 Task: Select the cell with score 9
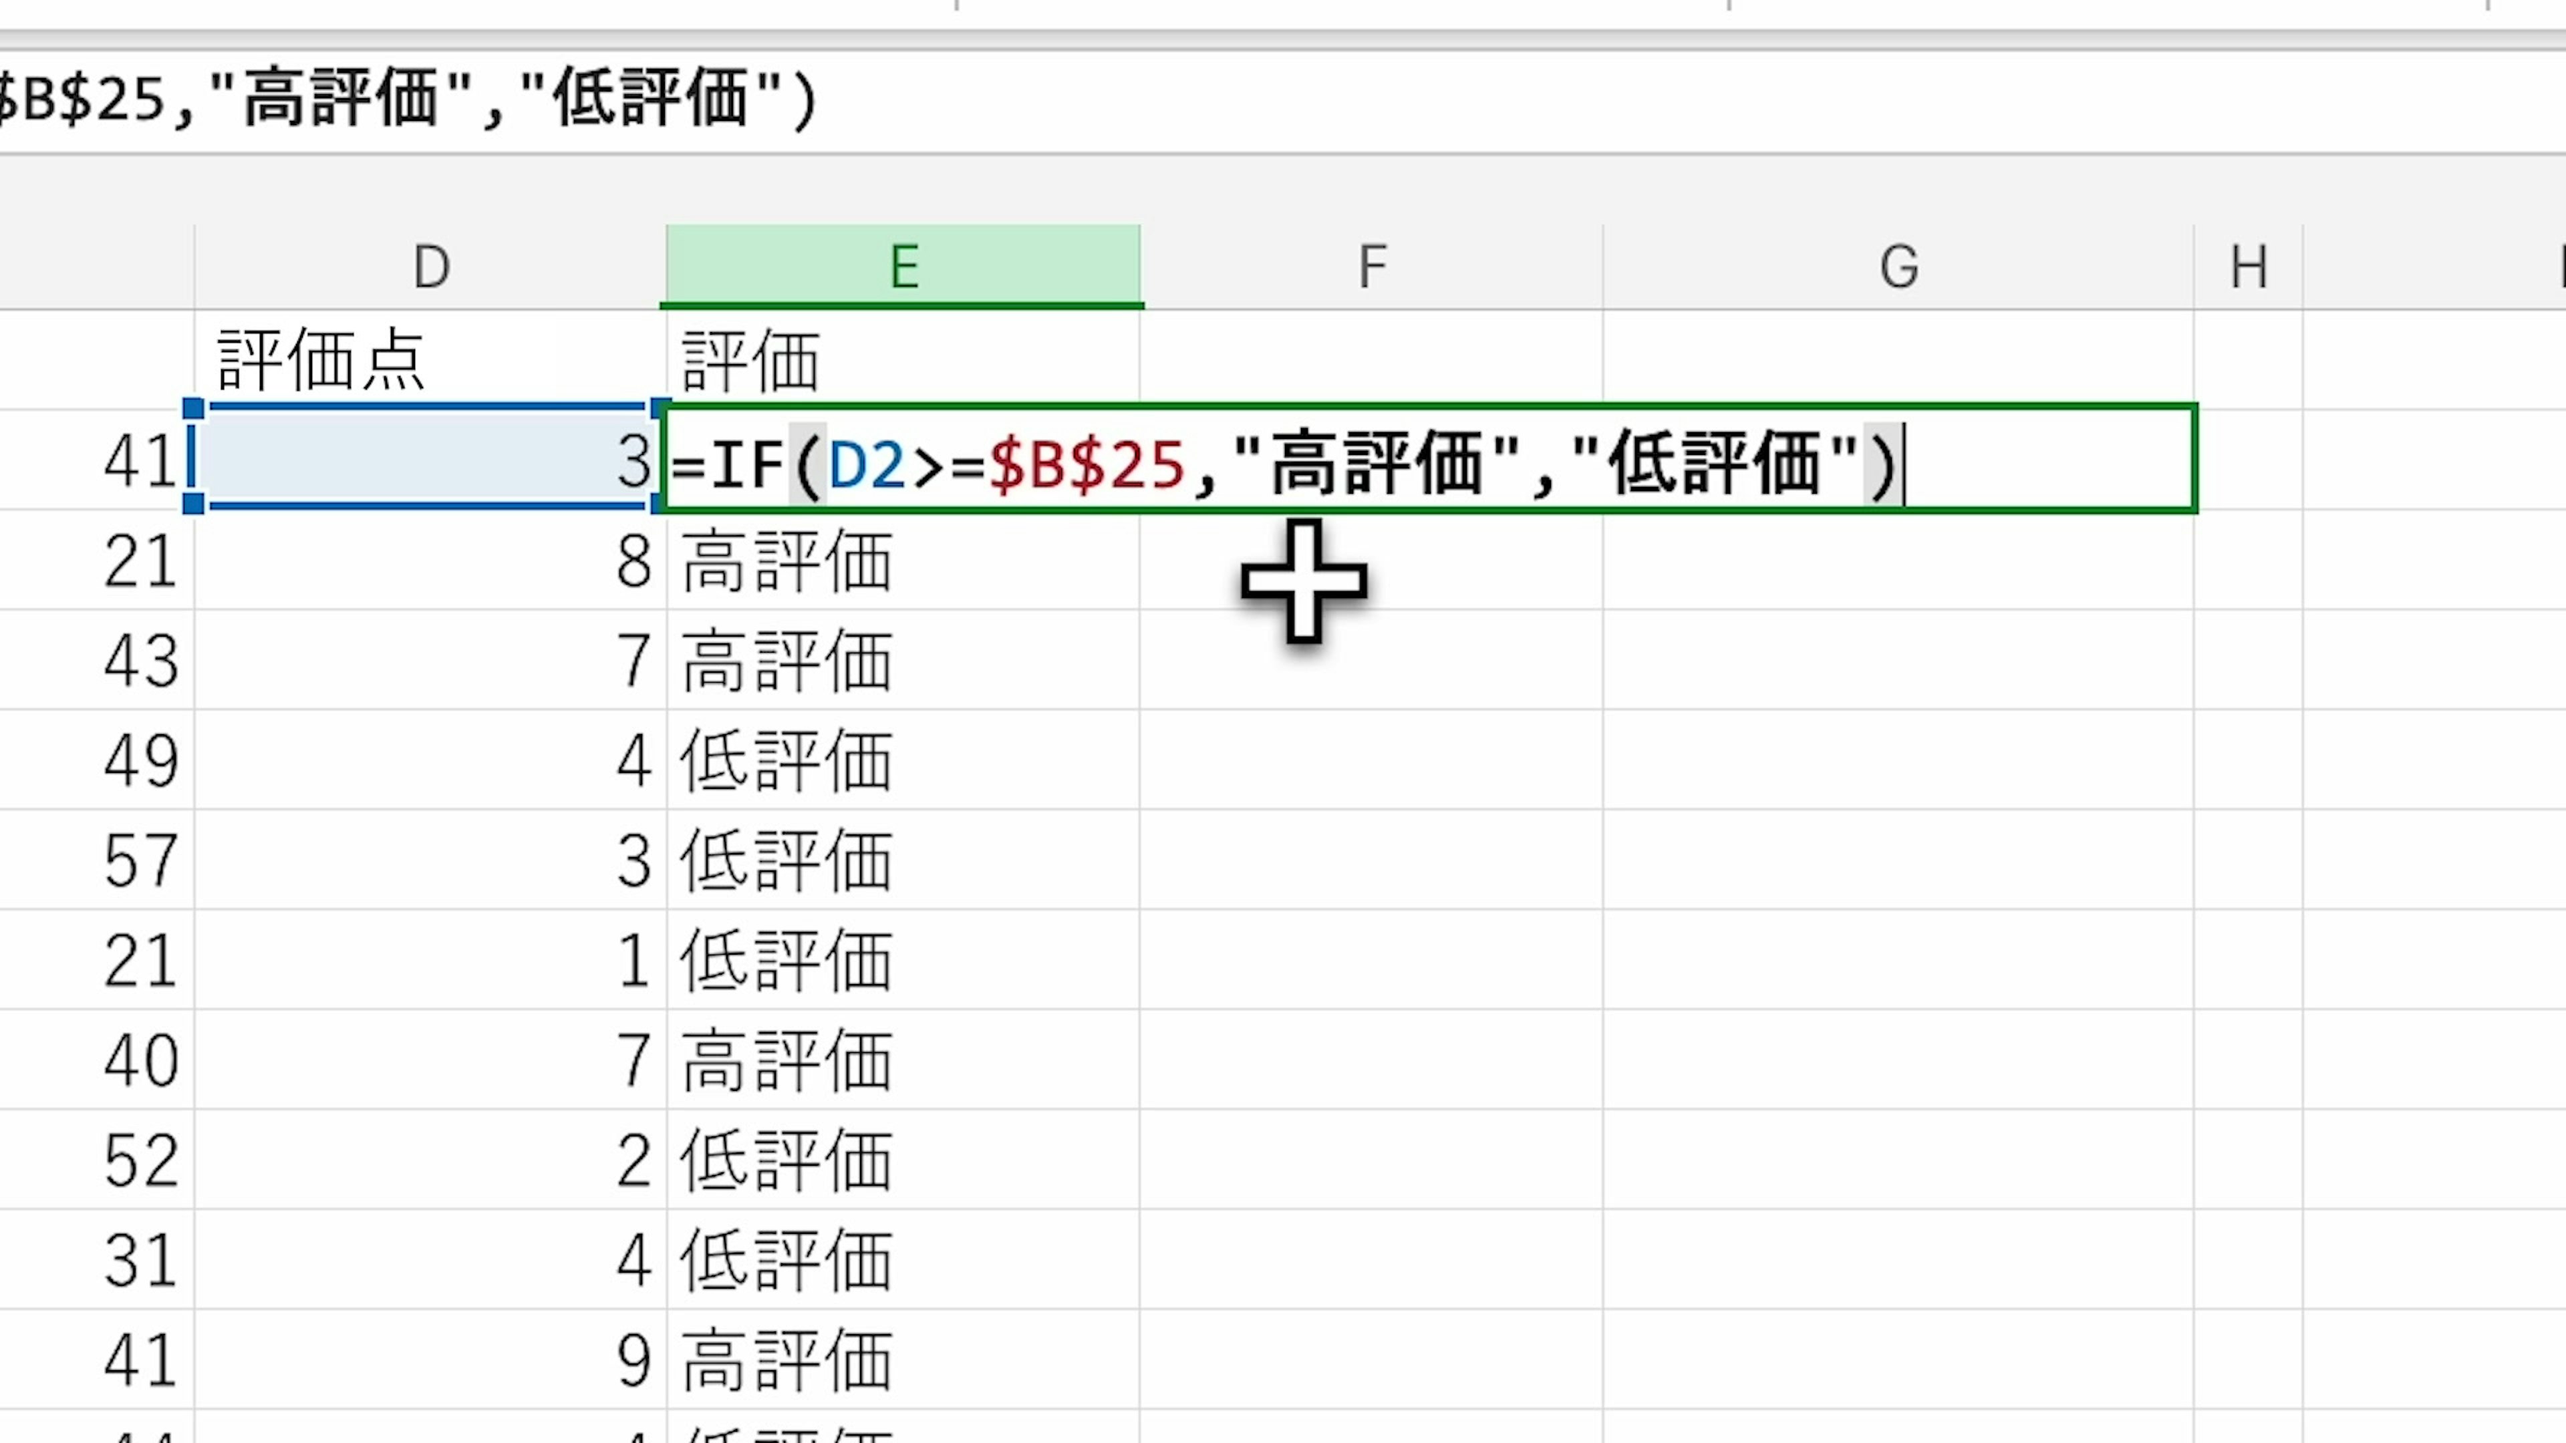coord(430,1359)
